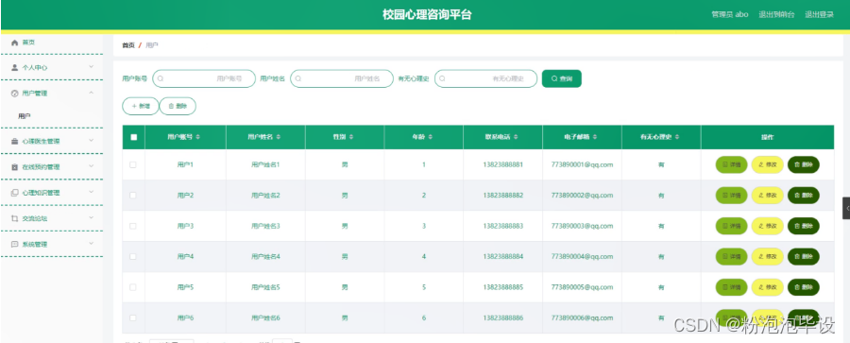Image resolution: width=850 pixels, height=343 pixels.
Task: Check the checkbox for row 用户4
Action: [x=133, y=256]
